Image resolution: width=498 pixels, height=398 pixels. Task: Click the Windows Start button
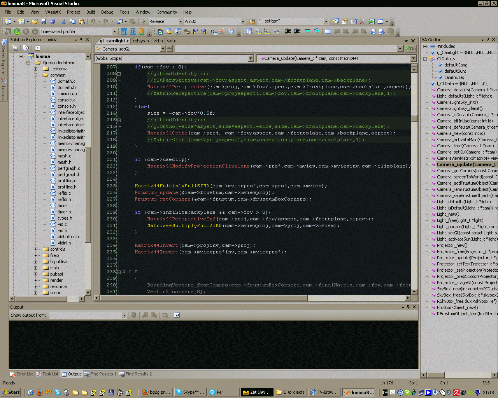(11, 392)
